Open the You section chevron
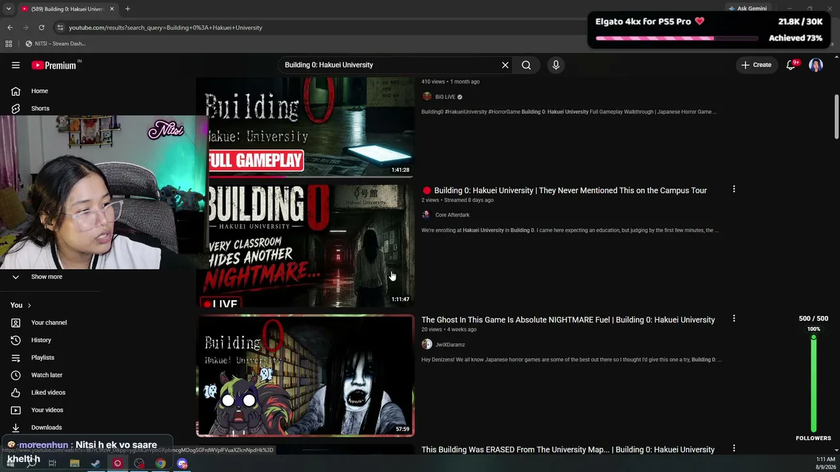Viewport: 840px width, 472px height. click(x=30, y=305)
